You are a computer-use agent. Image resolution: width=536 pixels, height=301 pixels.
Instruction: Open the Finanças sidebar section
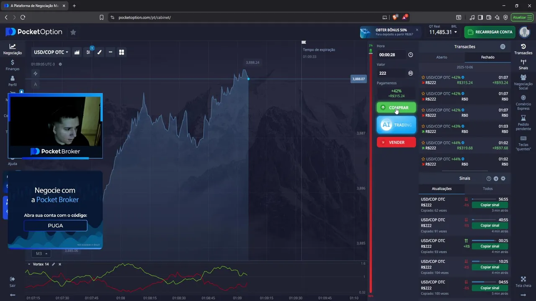click(13, 65)
